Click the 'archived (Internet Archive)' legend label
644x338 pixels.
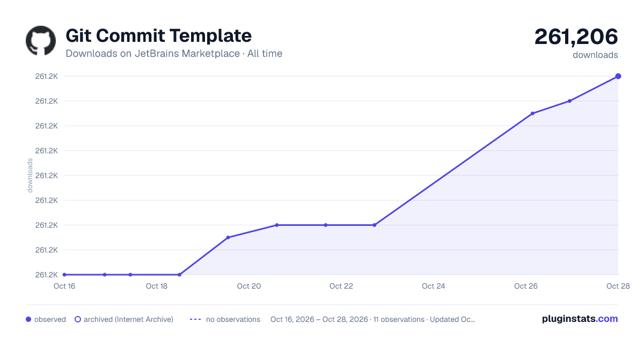pos(128,319)
